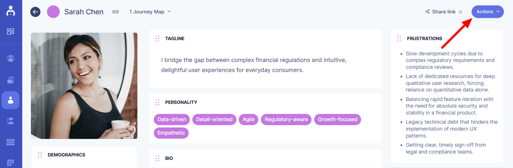Expand the 1 Journey Map dropdown
Image resolution: width=513 pixels, height=168 pixels.
[x=150, y=12]
